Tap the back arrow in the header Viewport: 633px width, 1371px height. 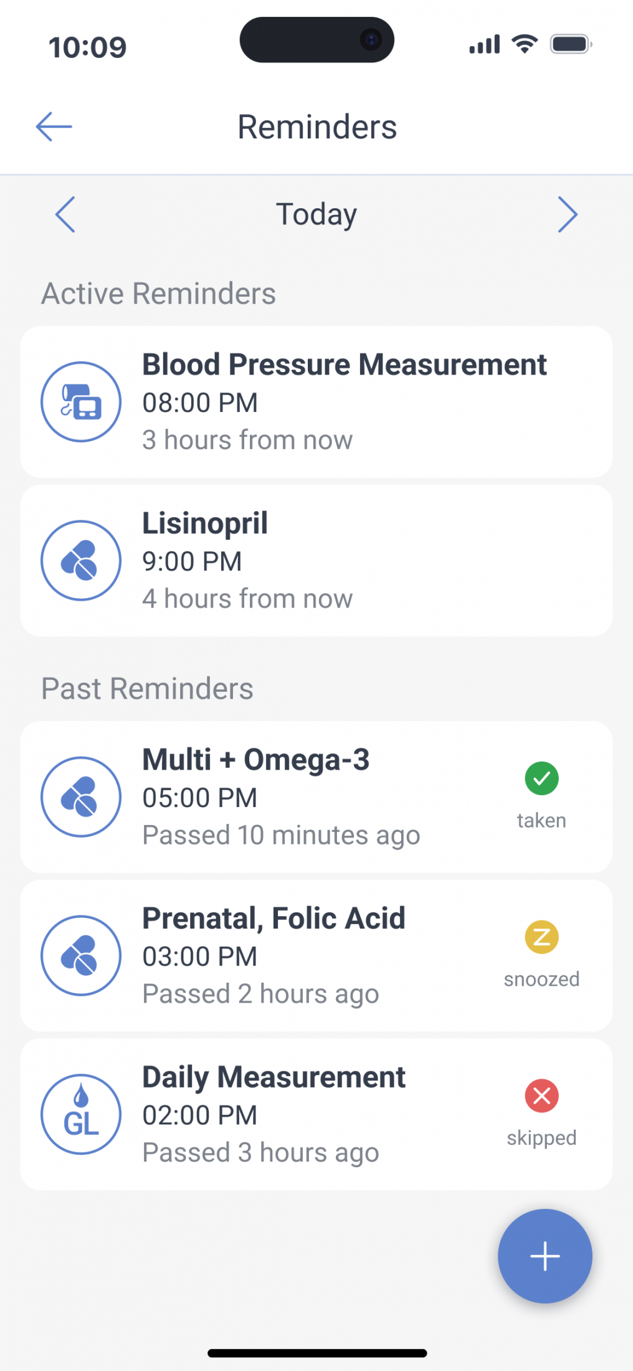pyautogui.click(x=54, y=127)
